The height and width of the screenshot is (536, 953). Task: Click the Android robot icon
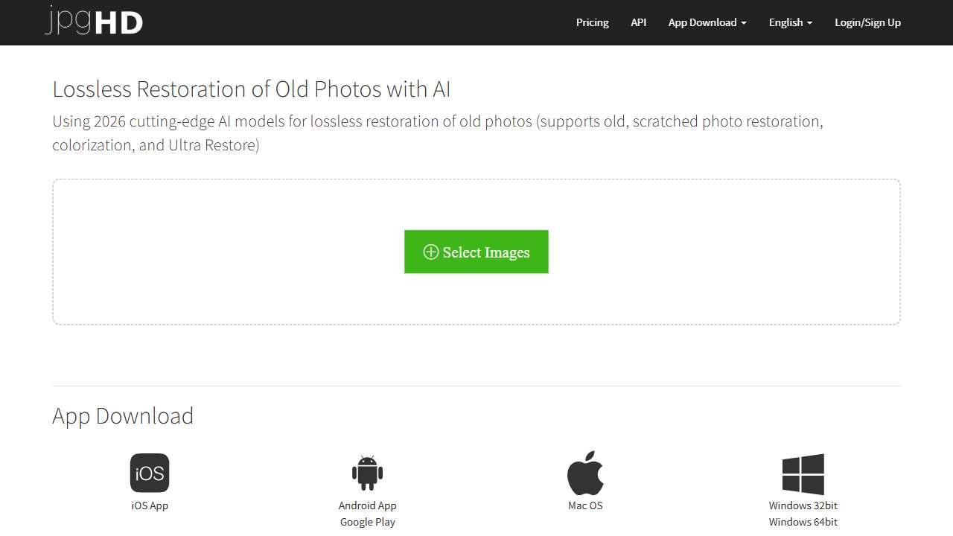click(x=367, y=473)
